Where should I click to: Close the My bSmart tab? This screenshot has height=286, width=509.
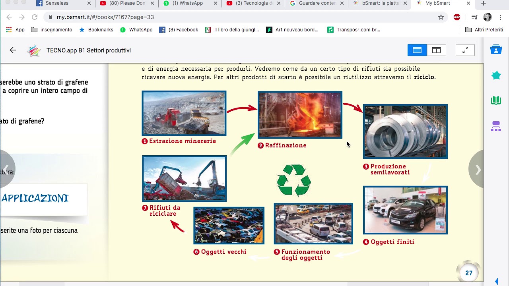[468, 3]
